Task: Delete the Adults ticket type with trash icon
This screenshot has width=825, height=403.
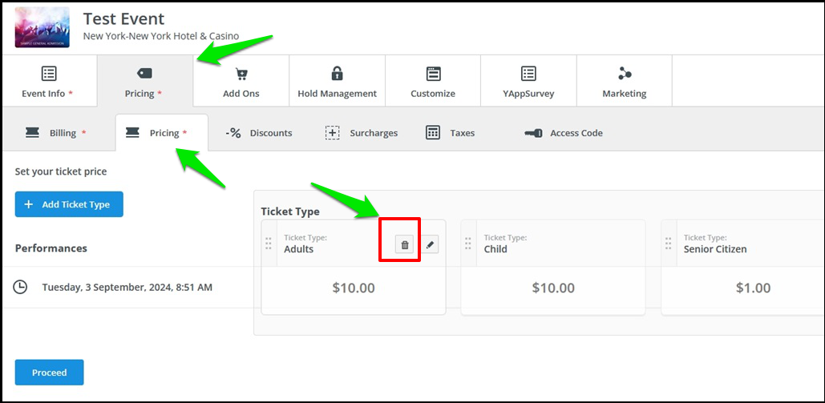Action: pos(405,244)
